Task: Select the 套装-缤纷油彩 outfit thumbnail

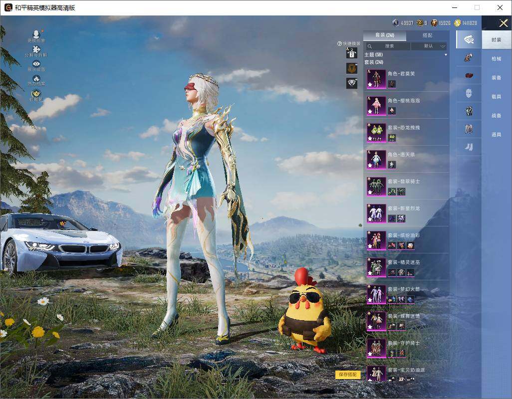Action: pyautogui.click(x=376, y=240)
